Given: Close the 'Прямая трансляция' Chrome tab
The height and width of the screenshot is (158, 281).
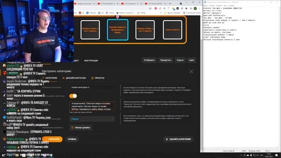Looking at the screenshot, I should pos(94,4).
